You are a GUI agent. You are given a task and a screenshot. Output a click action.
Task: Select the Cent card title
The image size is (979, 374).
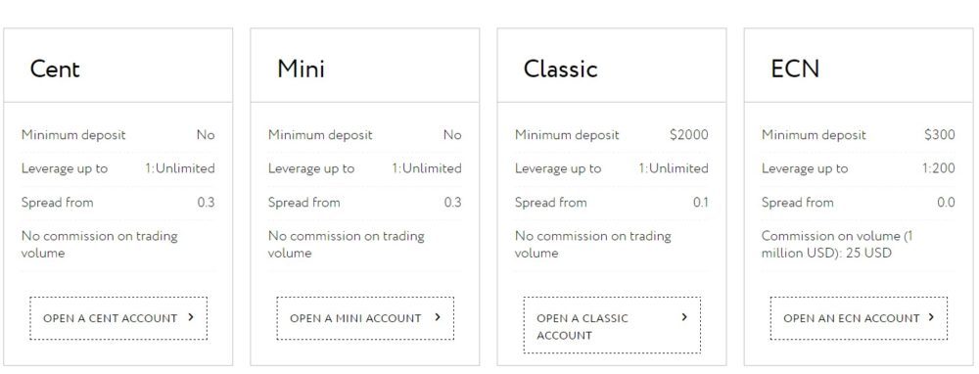(x=55, y=69)
